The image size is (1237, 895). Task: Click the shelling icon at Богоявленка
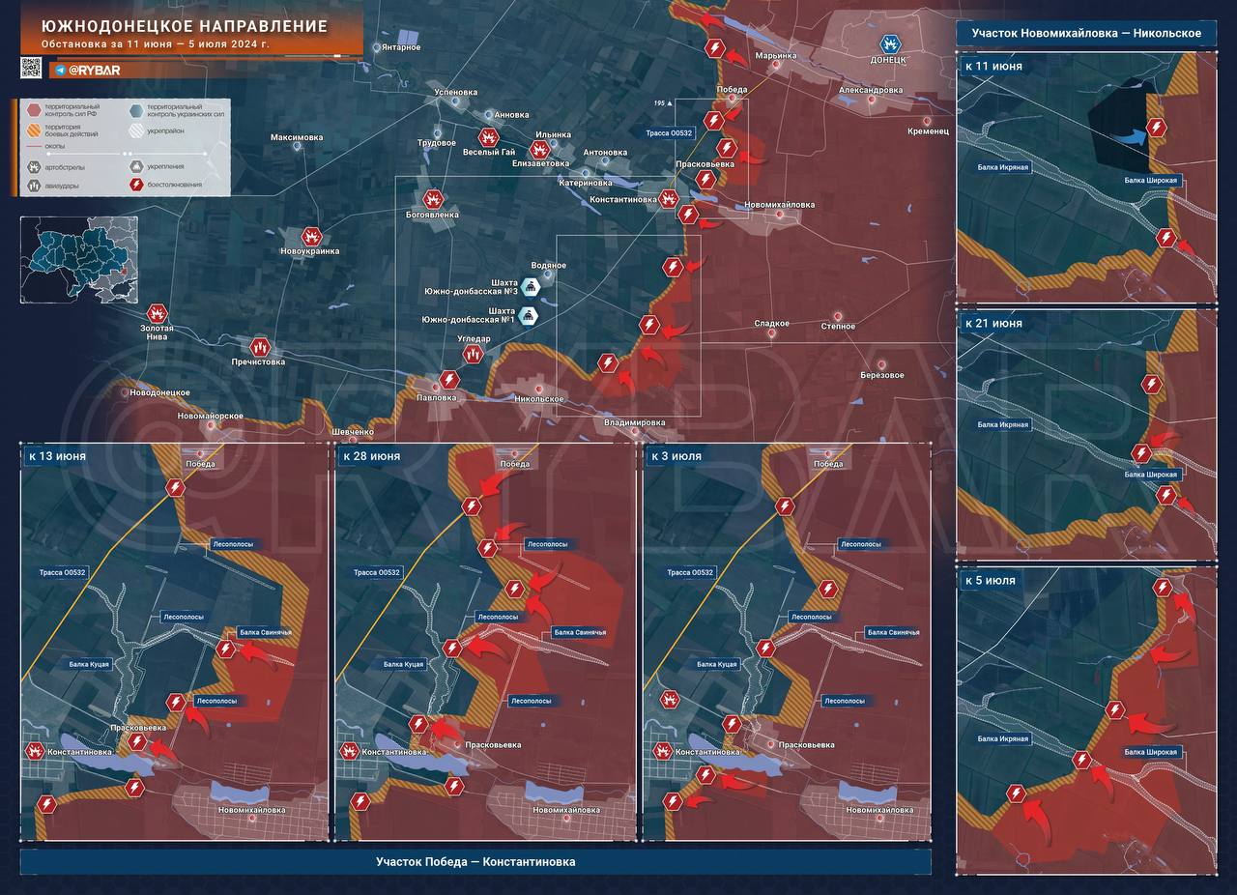pyautogui.click(x=431, y=197)
